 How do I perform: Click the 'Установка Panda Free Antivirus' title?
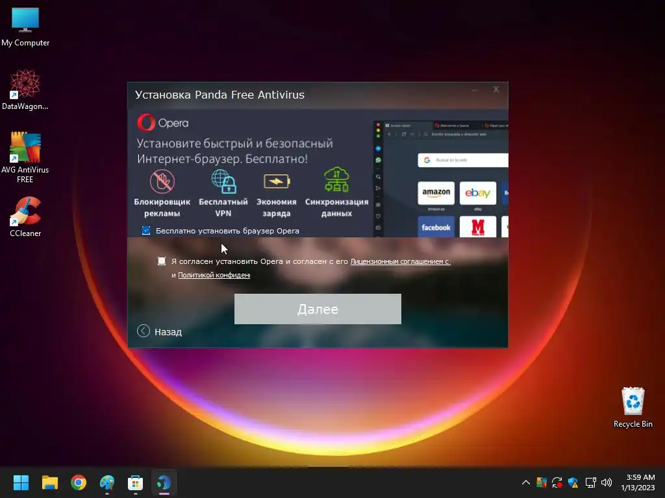220,95
